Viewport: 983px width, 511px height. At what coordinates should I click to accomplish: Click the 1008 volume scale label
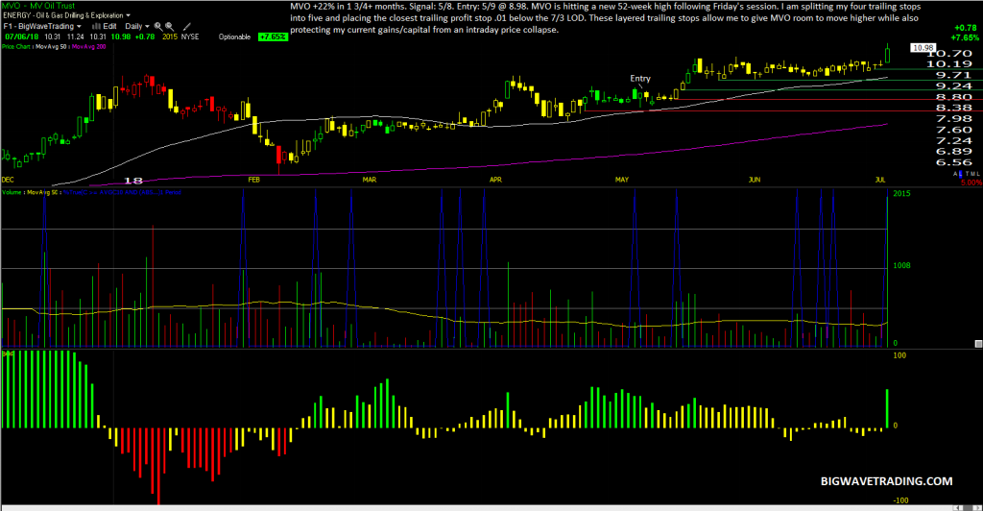[x=901, y=265]
